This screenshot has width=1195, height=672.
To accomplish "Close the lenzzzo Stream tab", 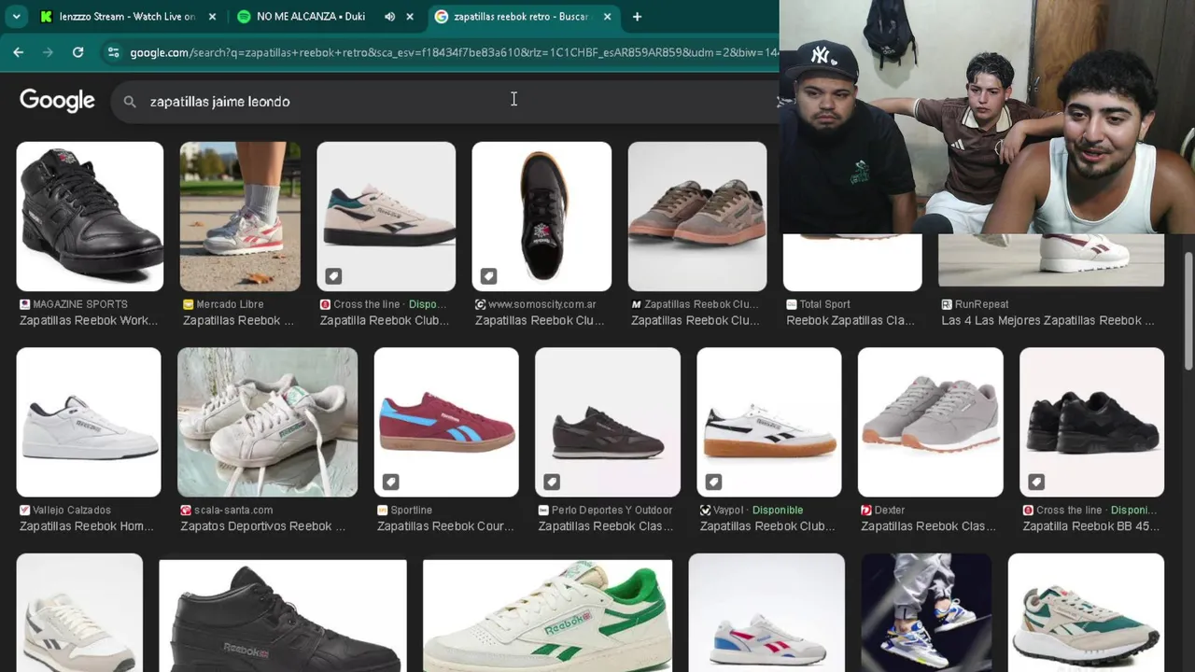I will [x=212, y=17].
